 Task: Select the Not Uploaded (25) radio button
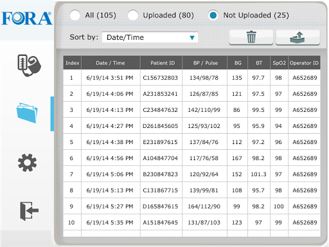[x=213, y=15]
